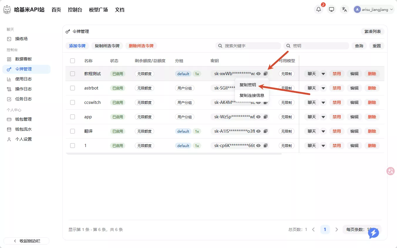
Task: Click the 查询 search button
Action: click(x=359, y=46)
